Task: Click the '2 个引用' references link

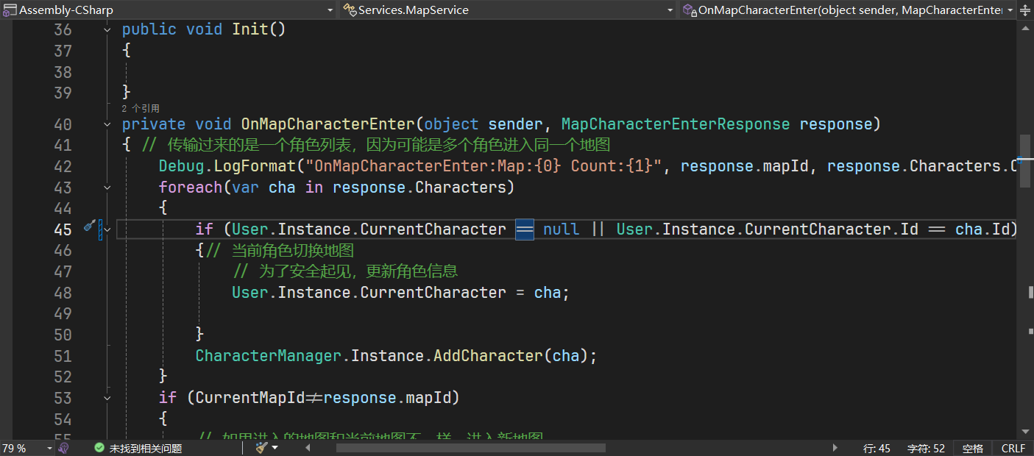Action: point(141,108)
